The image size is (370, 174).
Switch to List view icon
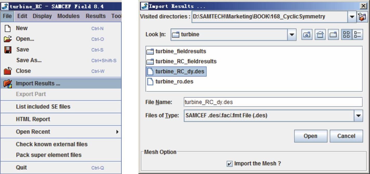pos(347,35)
